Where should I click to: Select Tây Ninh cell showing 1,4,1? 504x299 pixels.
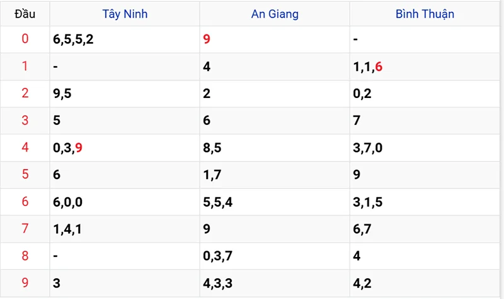point(67,229)
